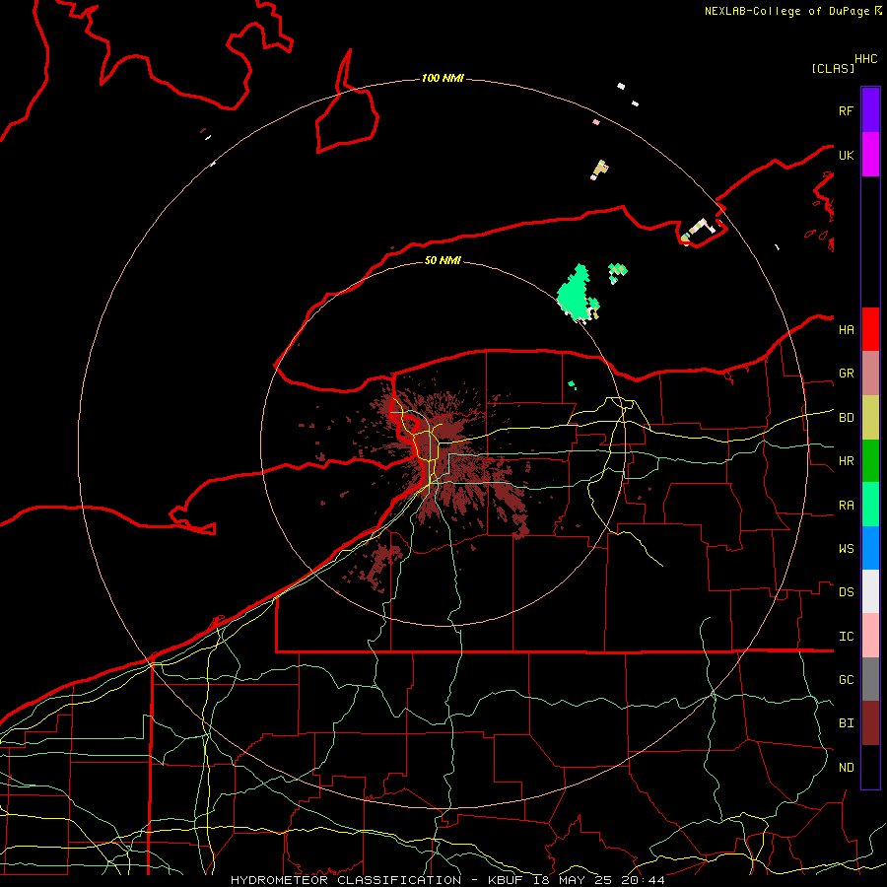Viewport: 887px width, 887px height.
Task: Click the BD legend label
Action: (846, 418)
